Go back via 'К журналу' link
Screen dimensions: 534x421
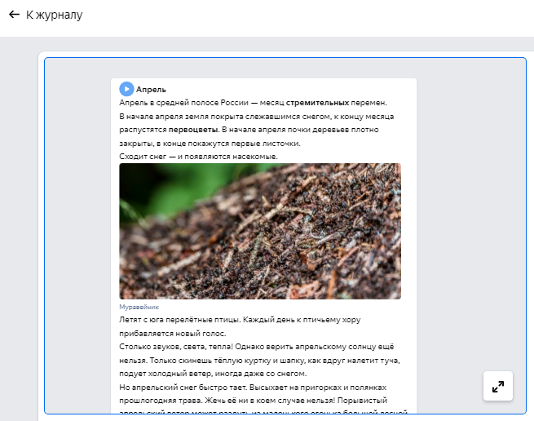click(54, 15)
